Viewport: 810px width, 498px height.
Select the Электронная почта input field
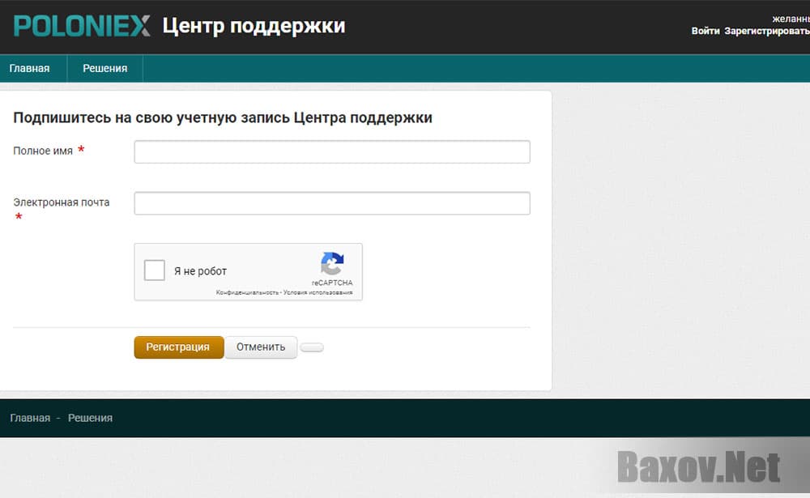point(332,202)
